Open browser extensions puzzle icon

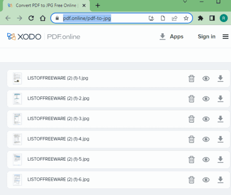[x=201, y=18]
